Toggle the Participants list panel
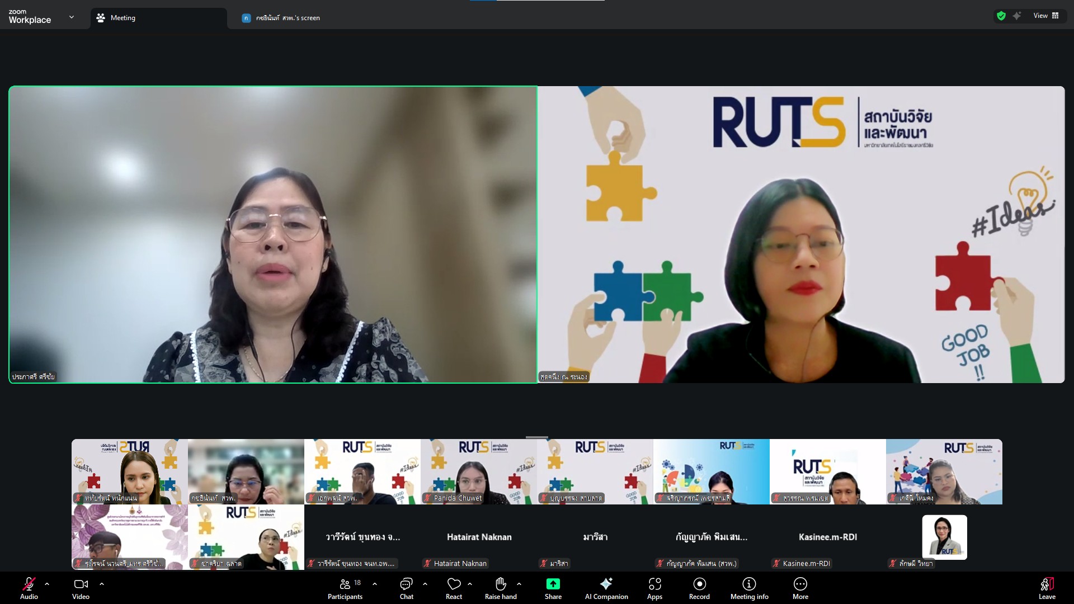 (x=345, y=588)
